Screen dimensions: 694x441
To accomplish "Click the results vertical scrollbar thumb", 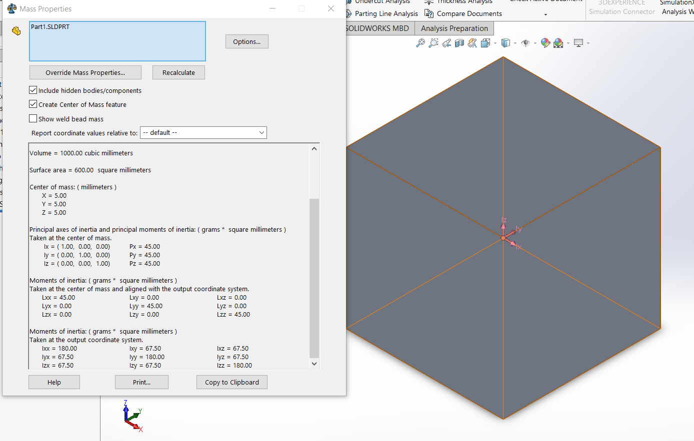I will pos(314,278).
